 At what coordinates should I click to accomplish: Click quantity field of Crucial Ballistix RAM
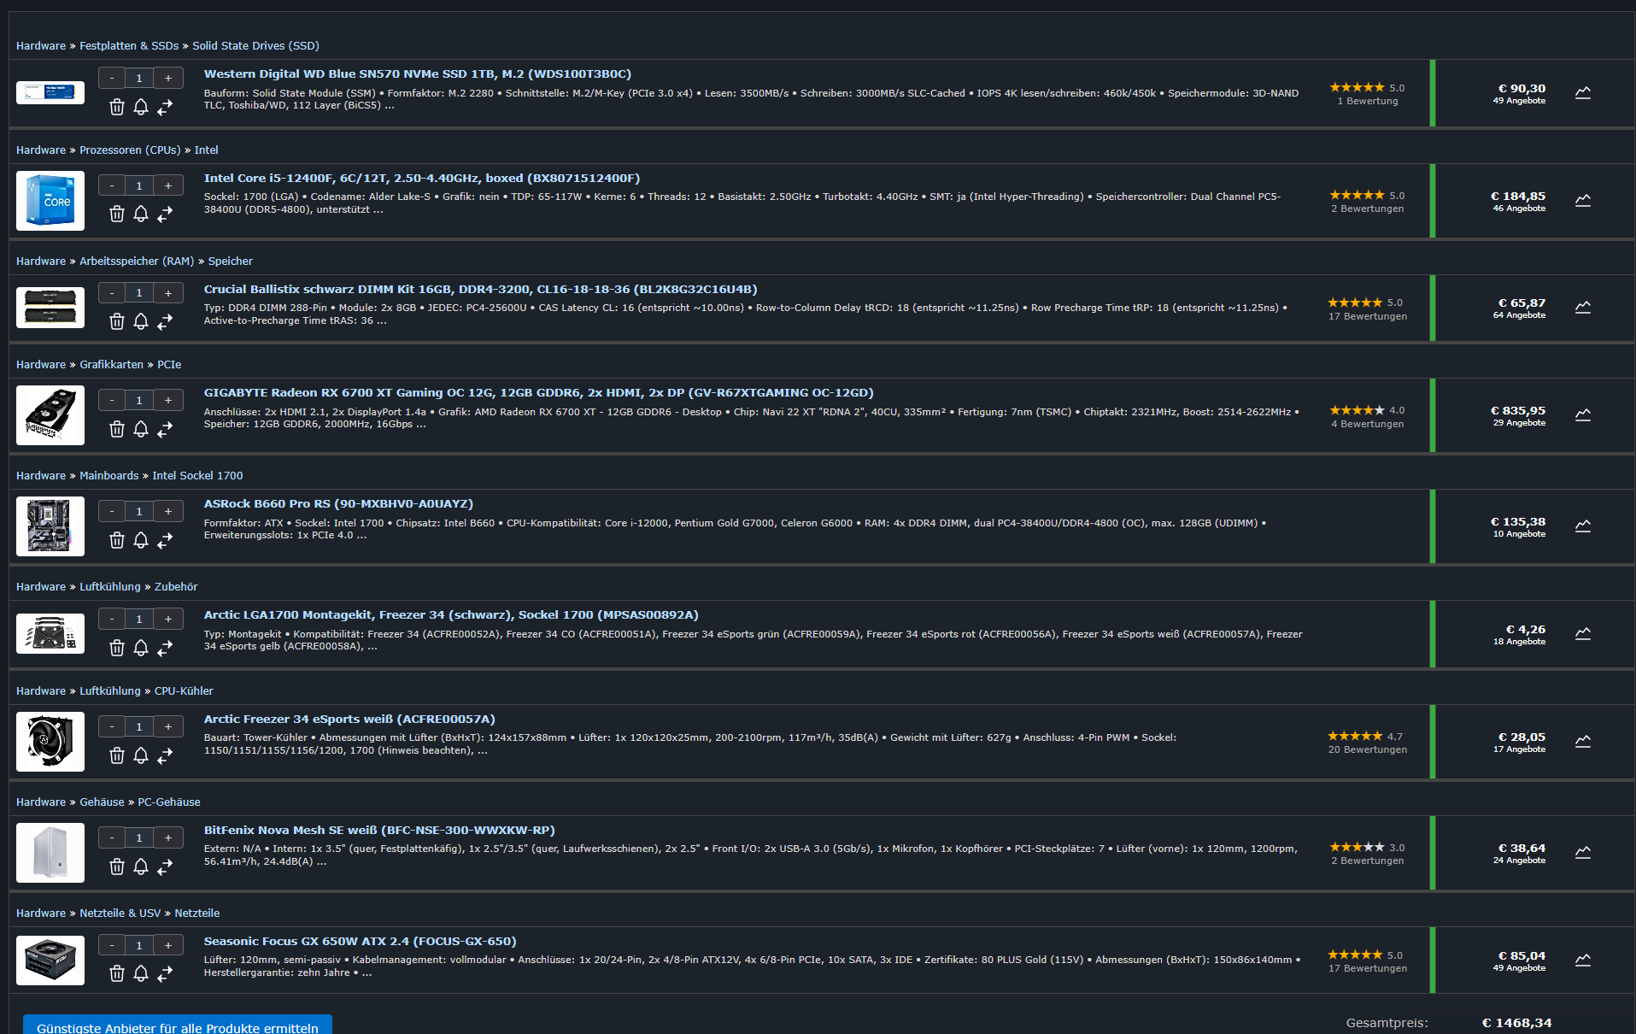(x=139, y=292)
